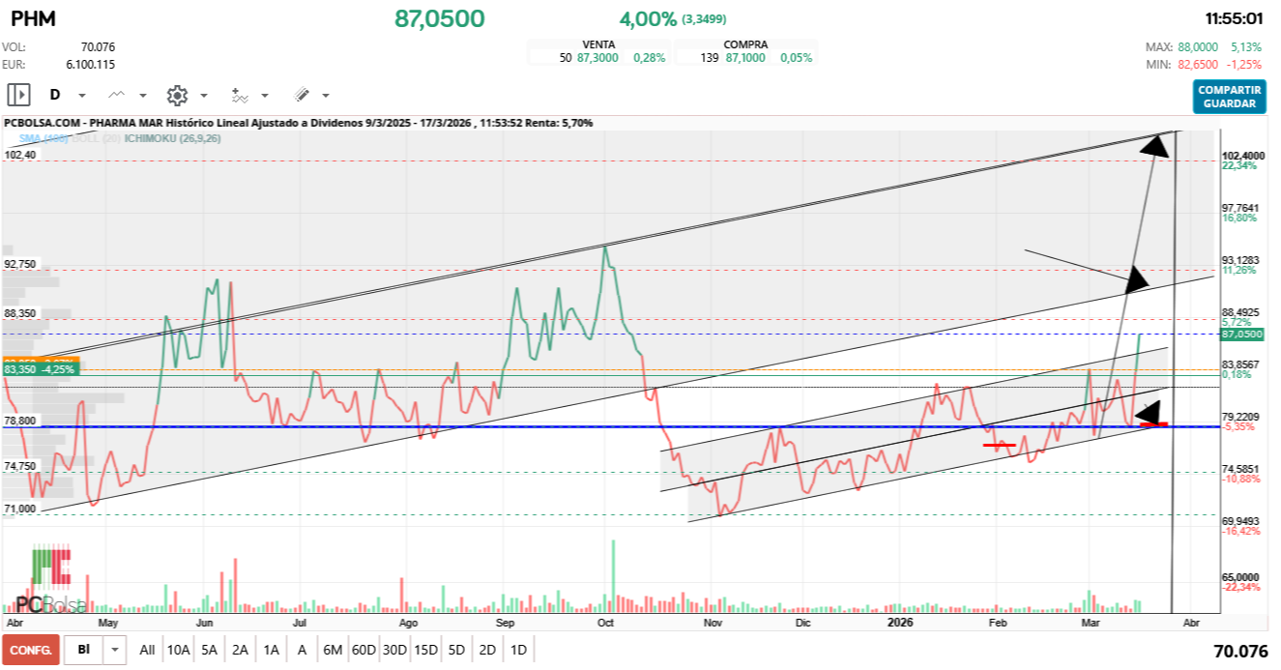Click the VENTA price 87,3000
Viewport: 1281px width, 670px height.
597,58
